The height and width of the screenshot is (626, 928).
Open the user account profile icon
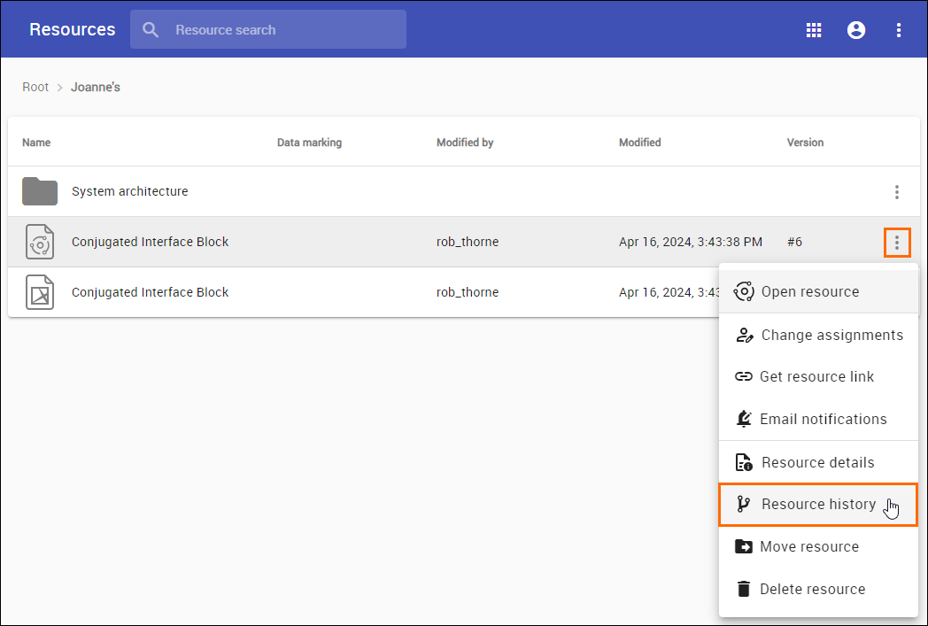coord(855,30)
